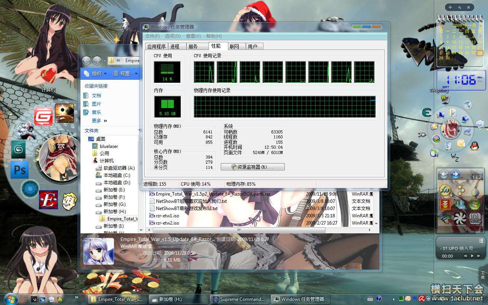The width and height of the screenshot is (488, 305).
Task: Switch to the 应用程序 tab in Task Manager
Action: (157, 47)
